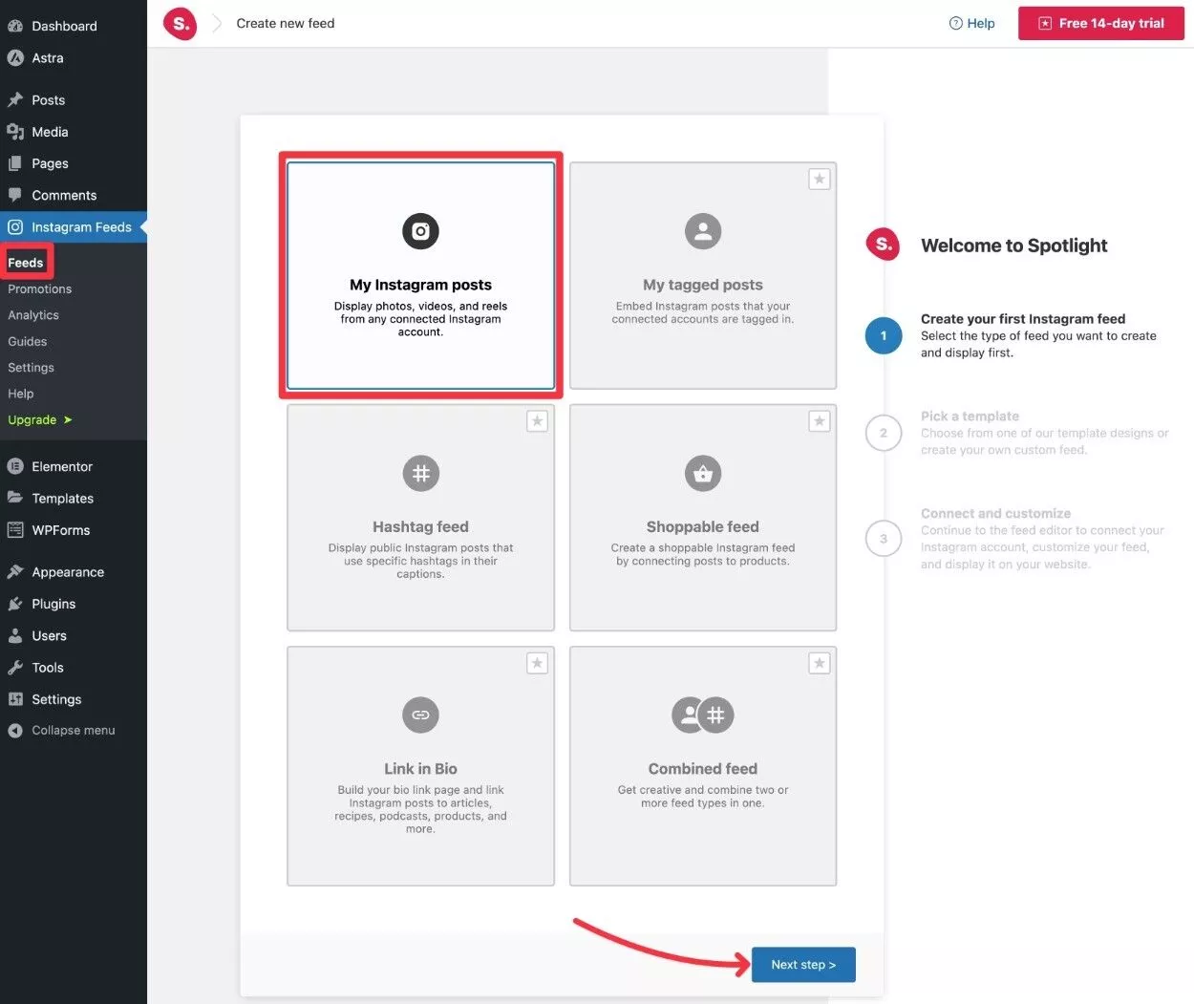This screenshot has height=1004, width=1194.
Task: Click the WPForms icon in sidebar
Action: coord(15,530)
